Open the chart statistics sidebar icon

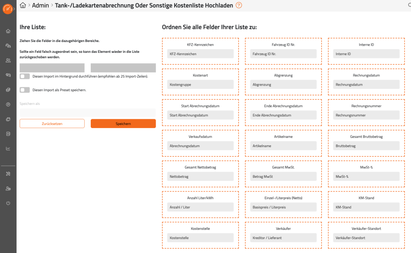click(x=8, y=149)
